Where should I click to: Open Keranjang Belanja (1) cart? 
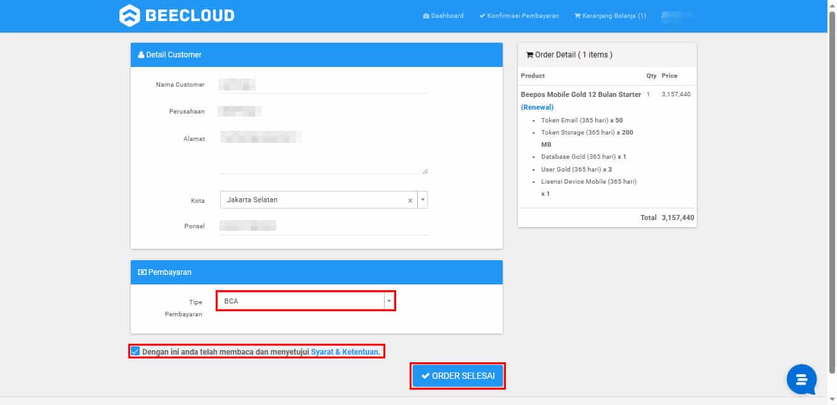coord(610,16)
